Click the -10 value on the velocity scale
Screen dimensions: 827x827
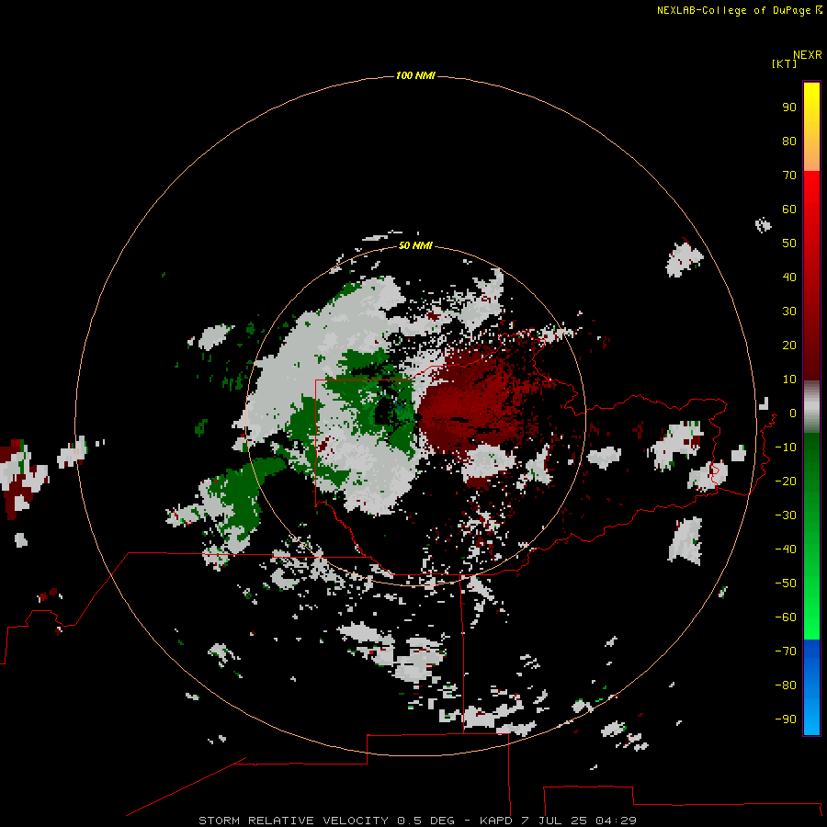[x=786, y=447]
